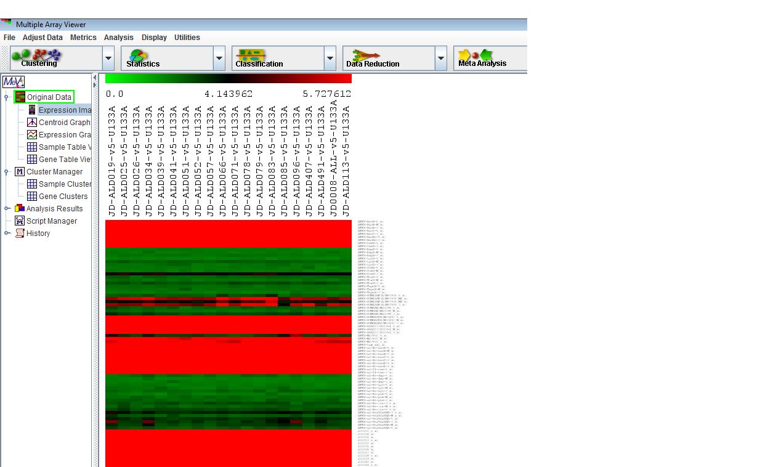Viewport: 781px width, 467px height.
Task: Select the Centroid Graph tree icon
Action: 32,123
